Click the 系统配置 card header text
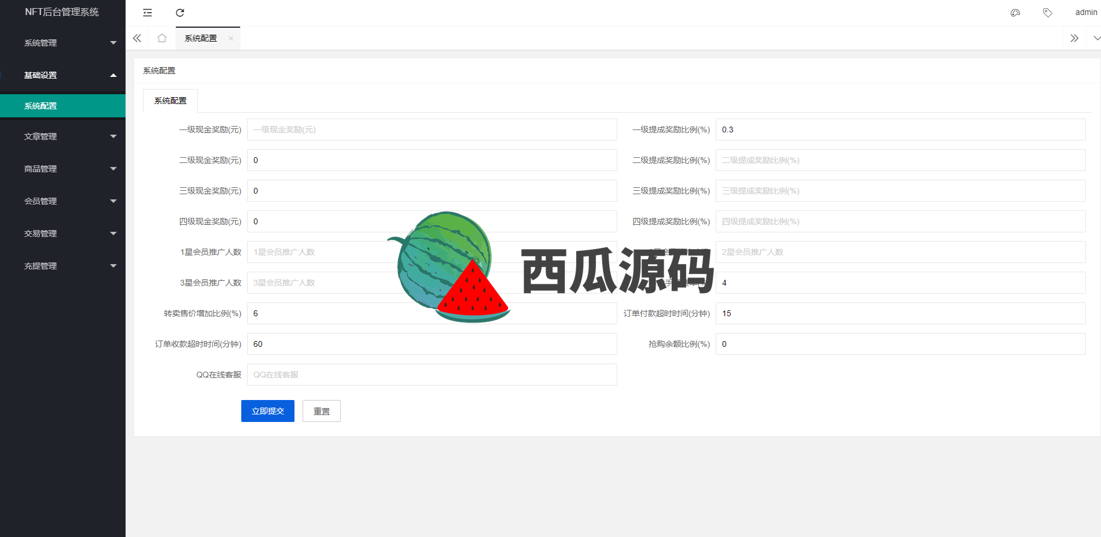This screenshot has height=537, width=1101. click(x=159, y=71)
